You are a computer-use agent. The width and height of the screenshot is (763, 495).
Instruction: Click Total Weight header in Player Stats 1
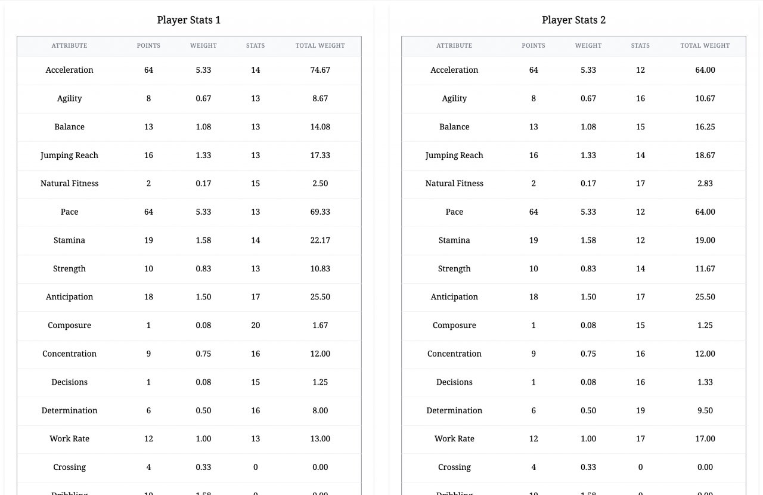[320, 45]
